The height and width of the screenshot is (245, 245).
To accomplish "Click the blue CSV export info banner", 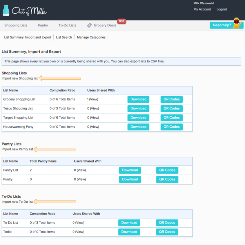I will 121,62.
